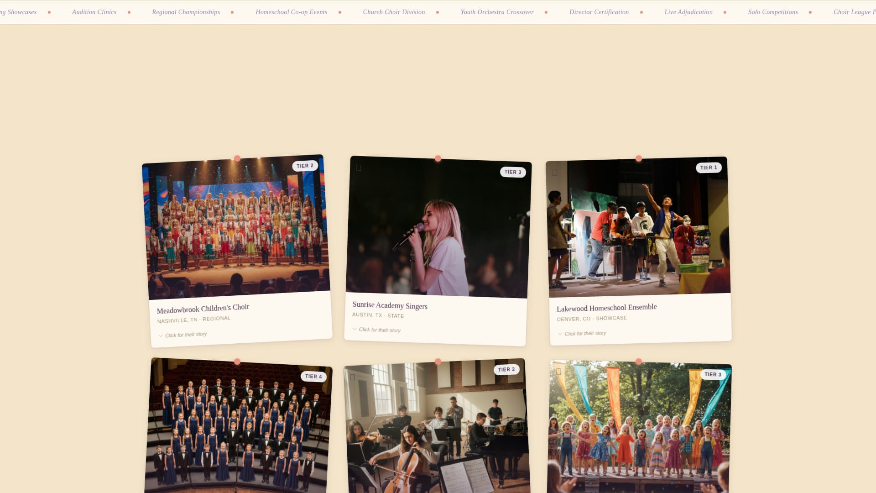Viewport: 876px width, 493px height.
Task: Click the TIER 3 badge on Sunrise Academy's photo
Action: point(512,172)
